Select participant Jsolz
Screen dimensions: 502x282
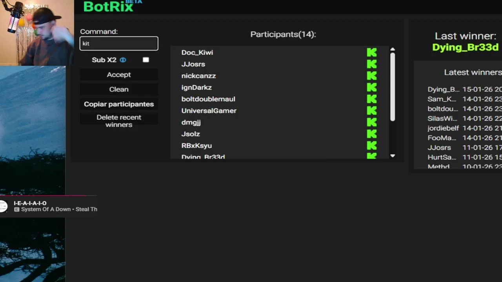pos(191,134)
